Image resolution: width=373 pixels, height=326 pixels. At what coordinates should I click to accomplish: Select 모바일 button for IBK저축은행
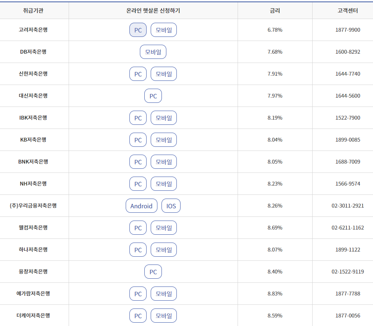tap(164, 118)
